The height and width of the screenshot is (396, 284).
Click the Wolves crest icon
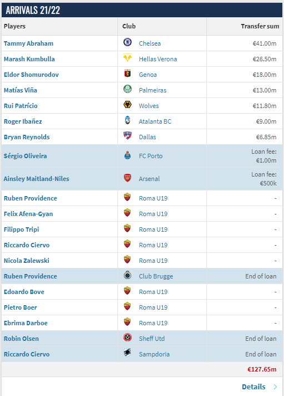127,105
